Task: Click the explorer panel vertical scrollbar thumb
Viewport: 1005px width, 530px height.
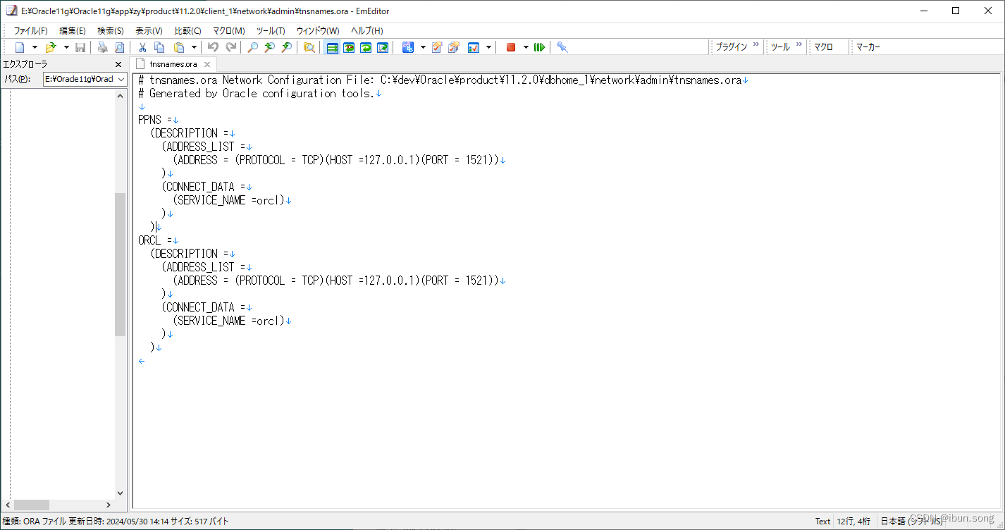Action: (x=120, y=264)
